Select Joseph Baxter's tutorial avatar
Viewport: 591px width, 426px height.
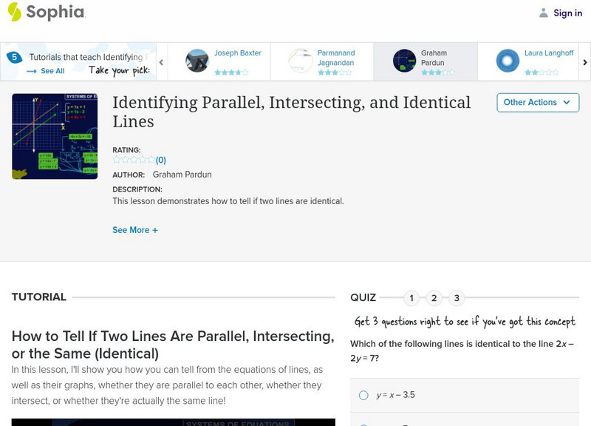pos(197,61)
